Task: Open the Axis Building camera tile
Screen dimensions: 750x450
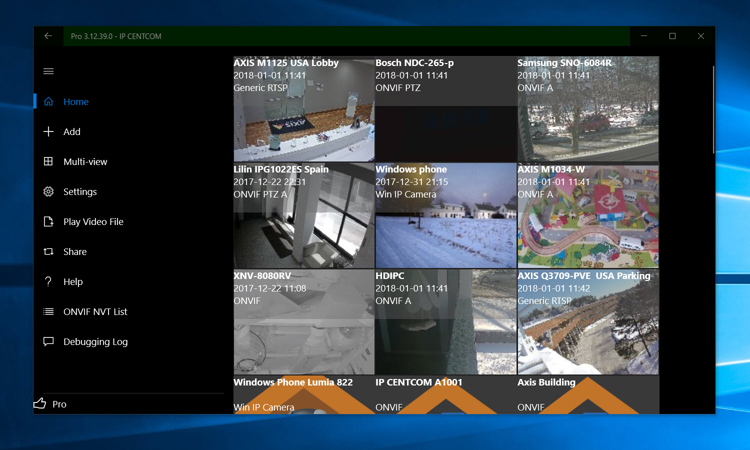Action: (x=588, y=394)
